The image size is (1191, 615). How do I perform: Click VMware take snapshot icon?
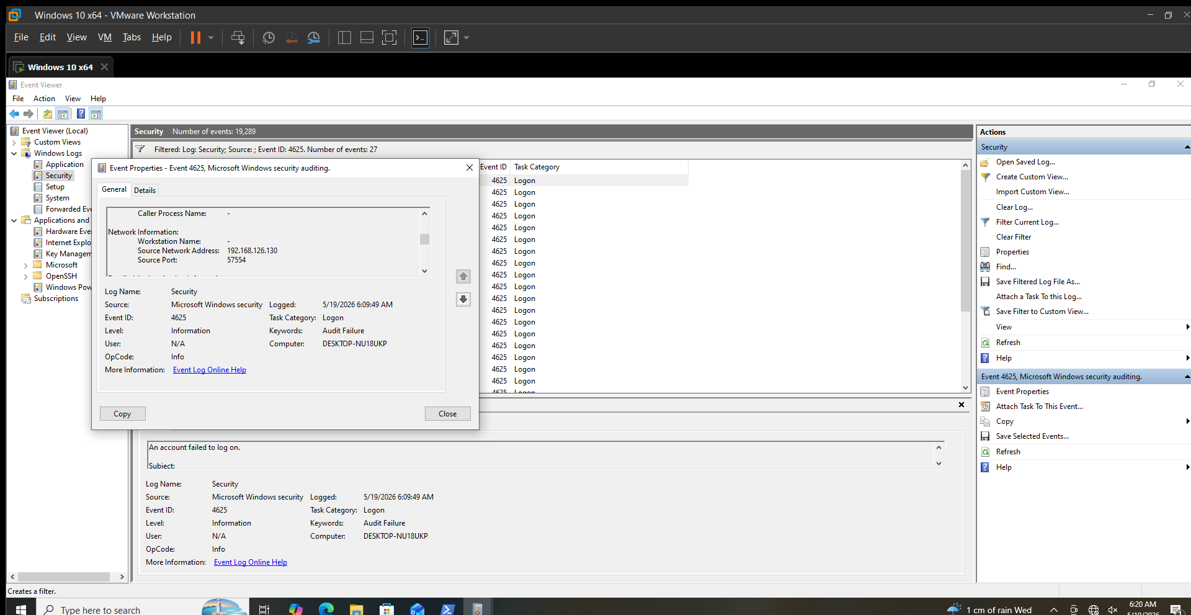[x=269, y=38]
